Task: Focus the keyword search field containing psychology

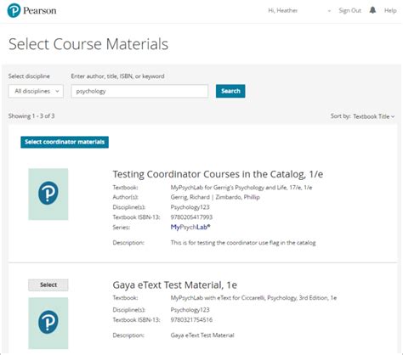Action: click(x=139, y=91)
